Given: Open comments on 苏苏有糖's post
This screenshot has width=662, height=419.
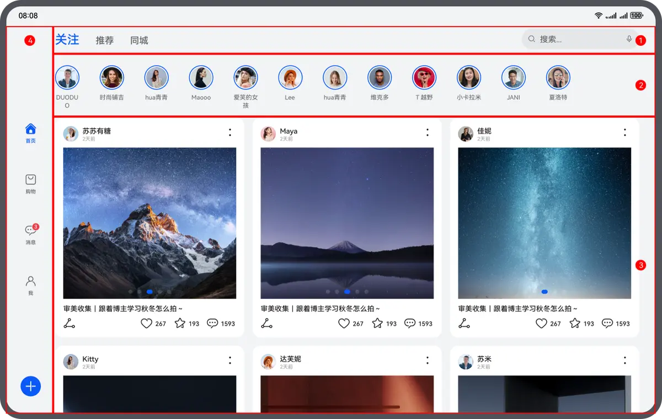Looking at the screenshot, I should [x=212, y=323].
